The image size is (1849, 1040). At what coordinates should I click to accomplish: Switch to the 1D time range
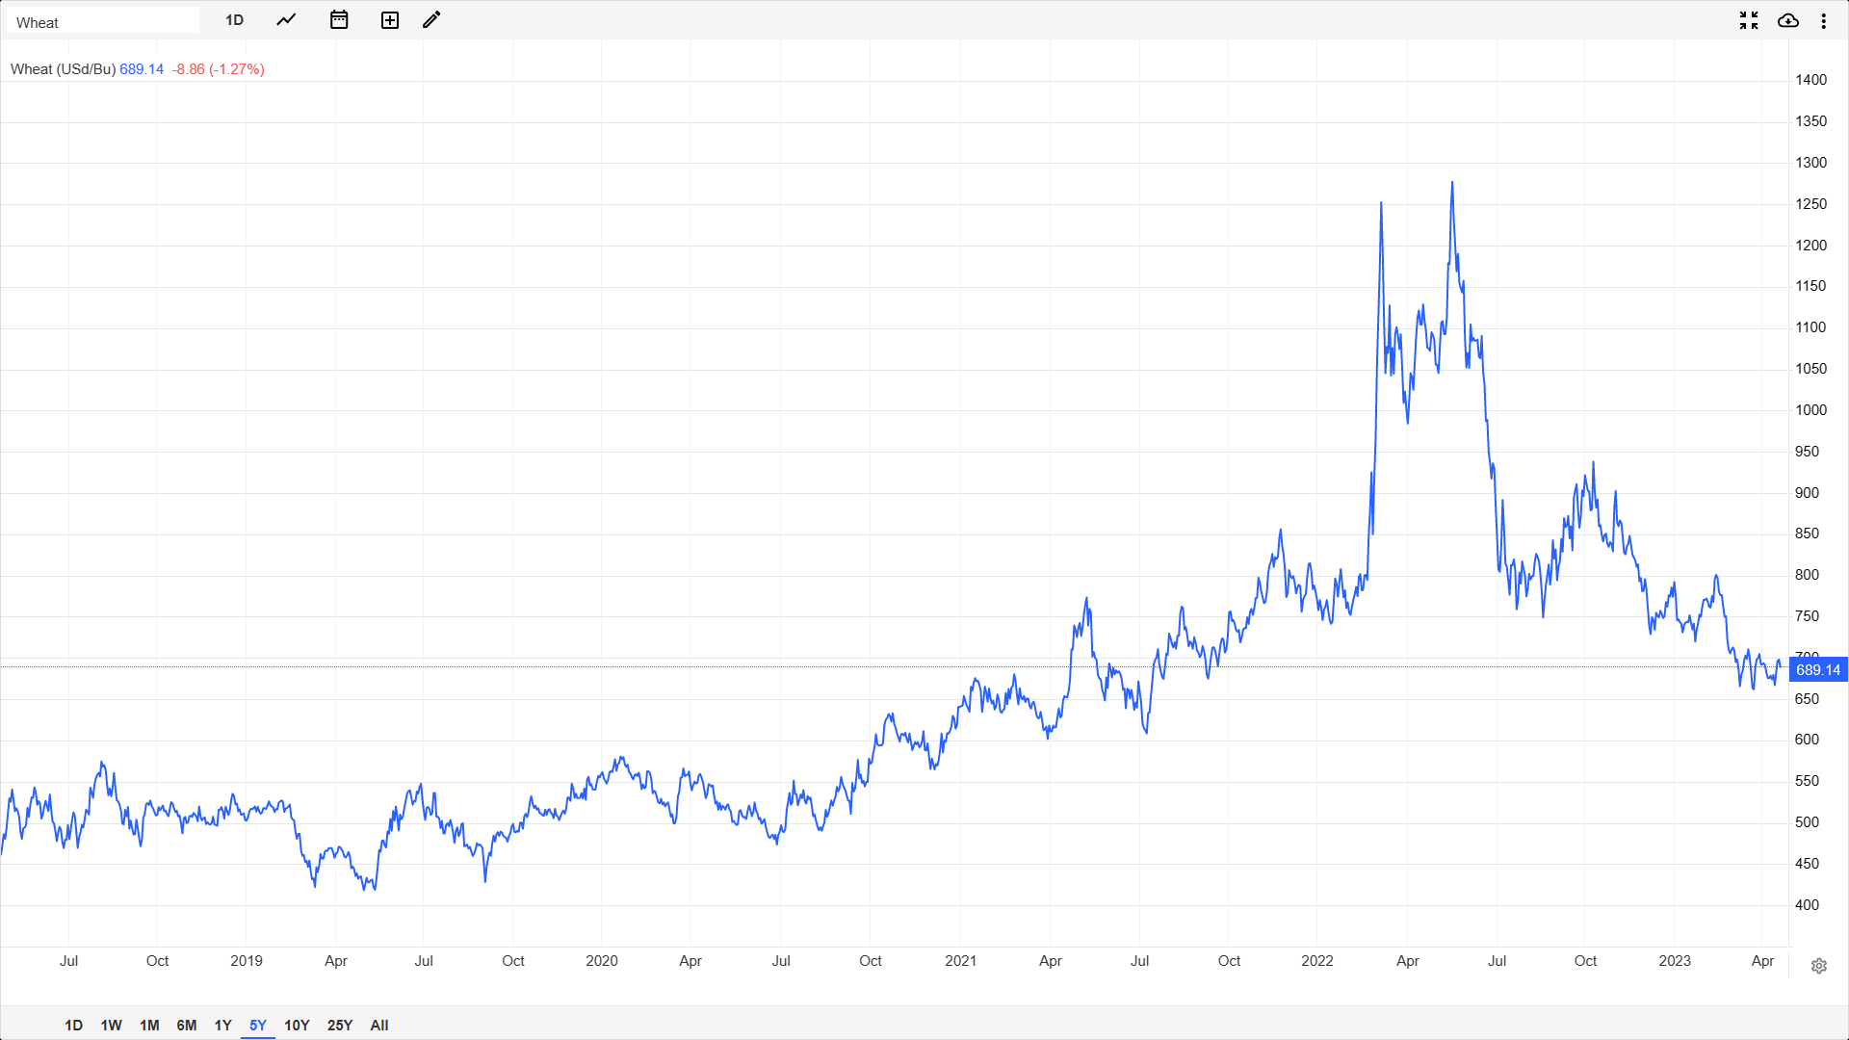pyautogui.click(x=73, y=1025)
